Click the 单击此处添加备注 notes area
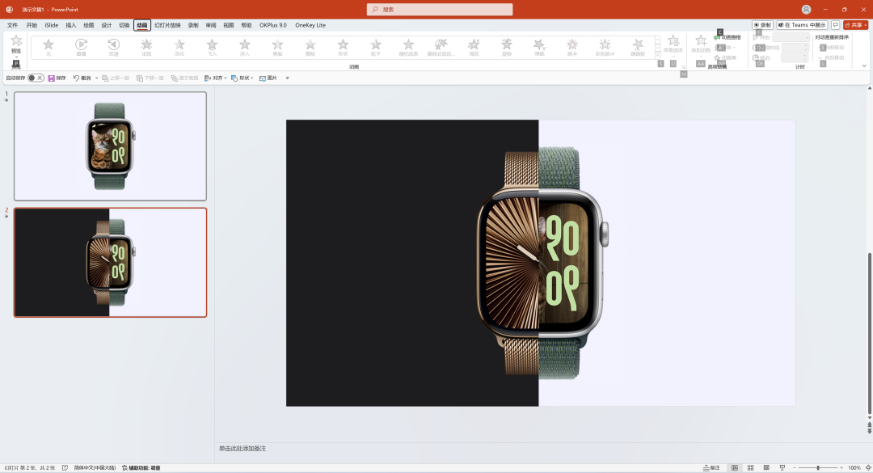The height and width of the screenshot is (473, 873). point(242,449)
